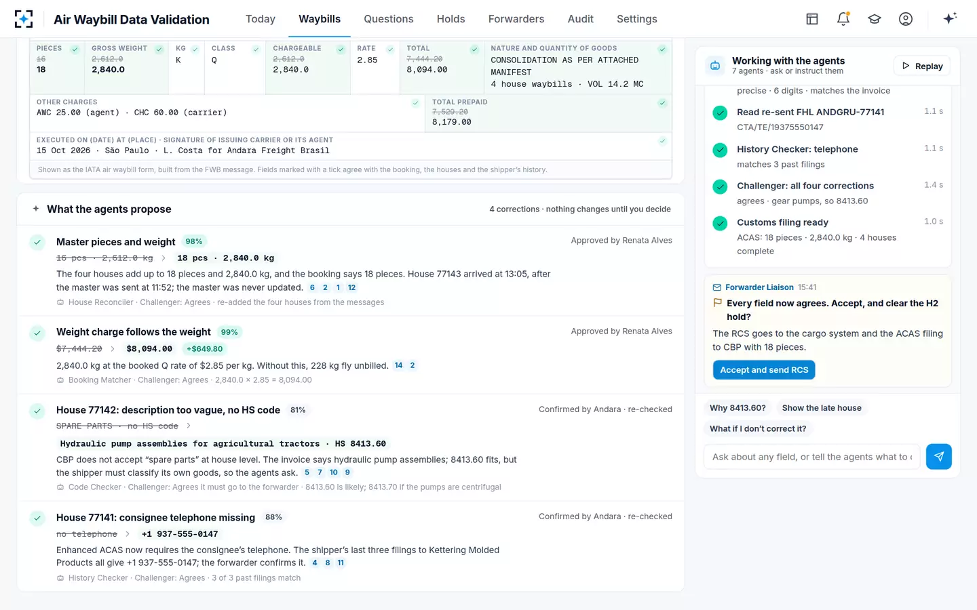Click the TOTAL field tick mark

474,49
